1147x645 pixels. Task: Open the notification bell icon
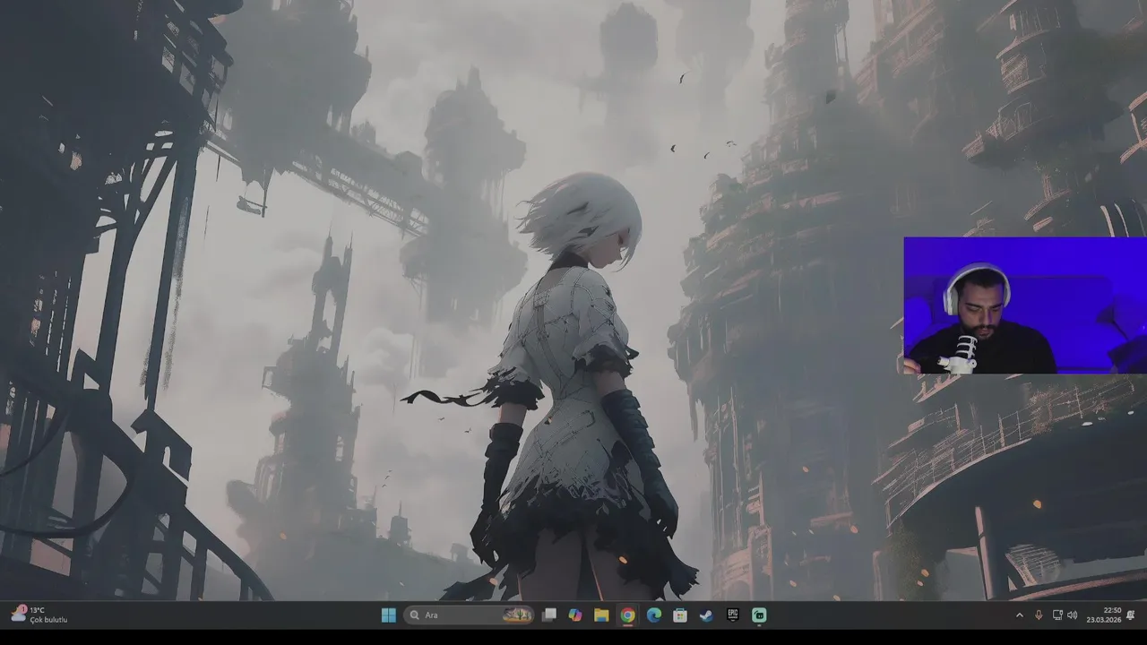pyautogui.click(x=1131, y=615)
